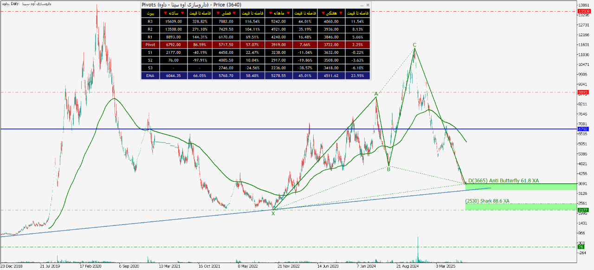
Task: Toggle the red arrow right of هفتگی header
Action: (341, 13)
